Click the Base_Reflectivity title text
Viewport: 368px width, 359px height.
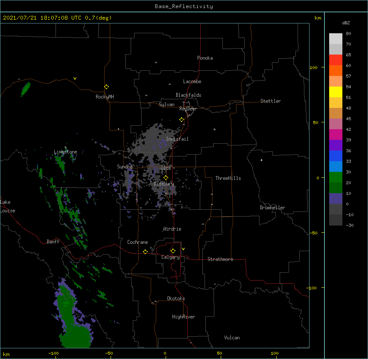coord(184,6)
